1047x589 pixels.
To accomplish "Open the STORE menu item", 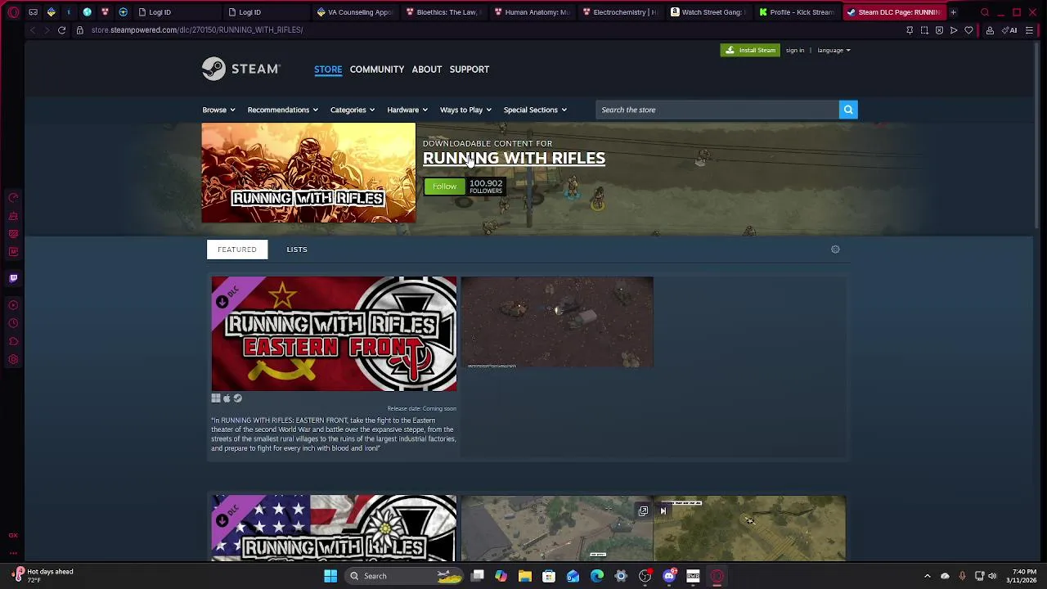I will pyautogui.click(x=328, y=70).
